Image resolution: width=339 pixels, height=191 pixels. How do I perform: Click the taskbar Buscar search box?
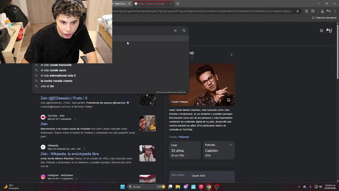click(146, 187)
